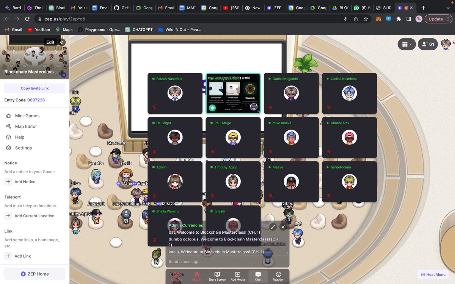Click the entry code 9697236

coord(36,100)
